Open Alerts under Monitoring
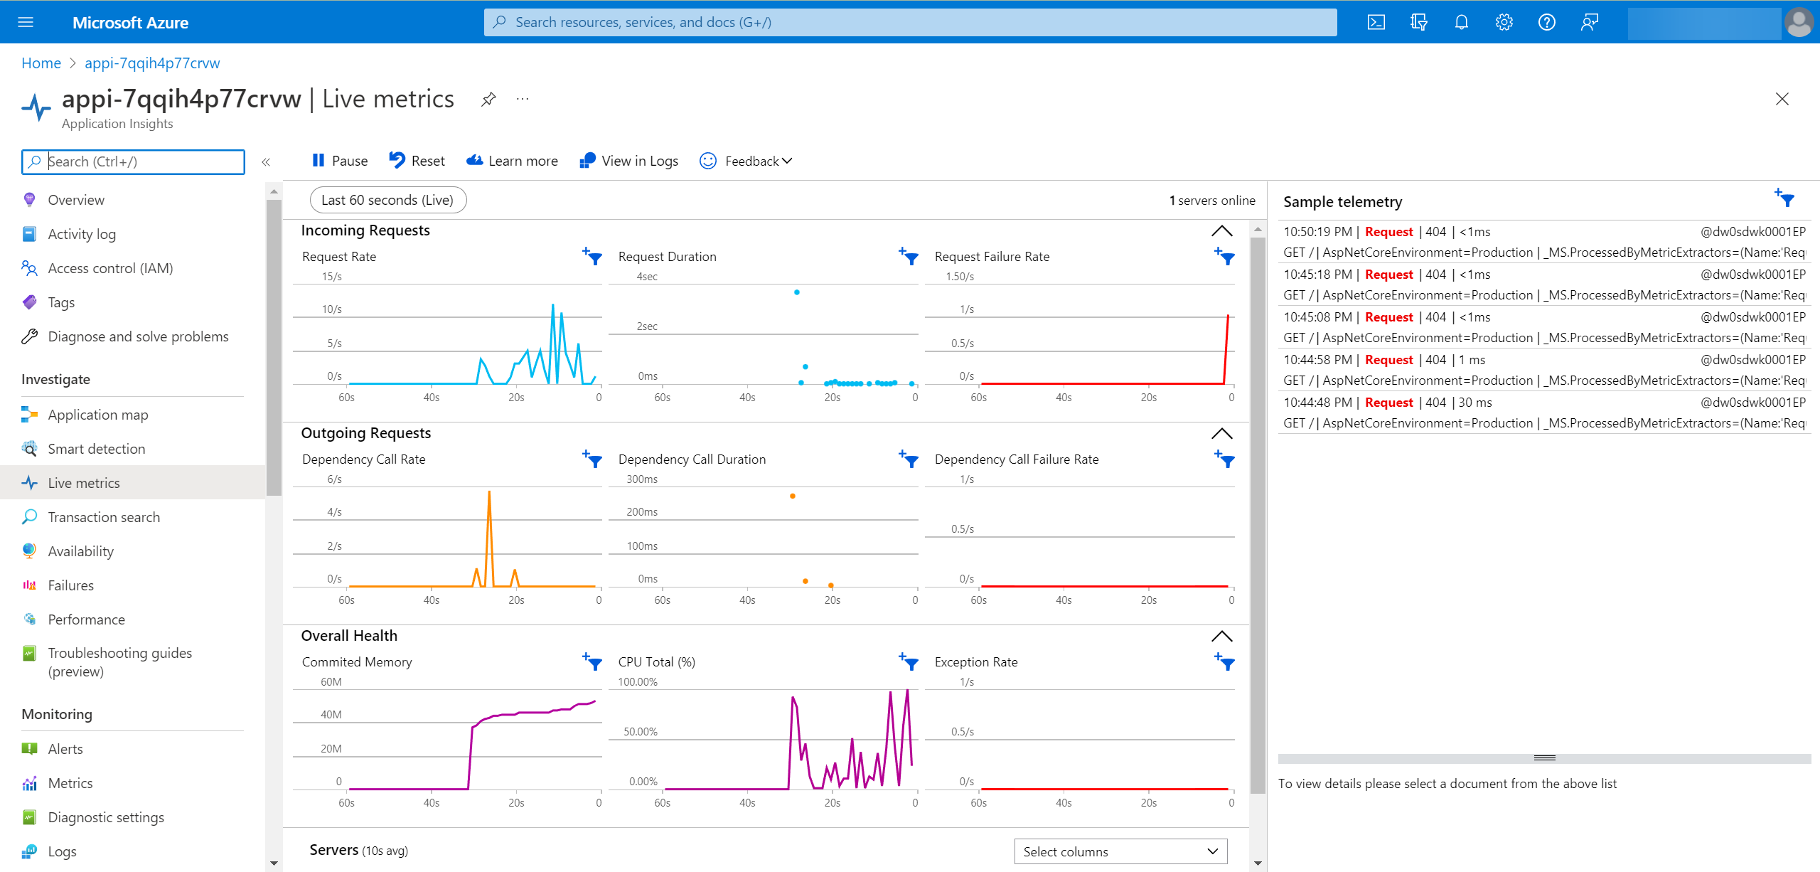This screenshot has width=1820, height=872. (x=132, y=749)
